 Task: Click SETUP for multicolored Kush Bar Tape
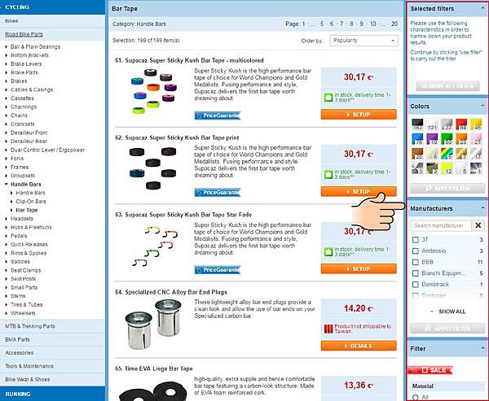coord(359,114)
